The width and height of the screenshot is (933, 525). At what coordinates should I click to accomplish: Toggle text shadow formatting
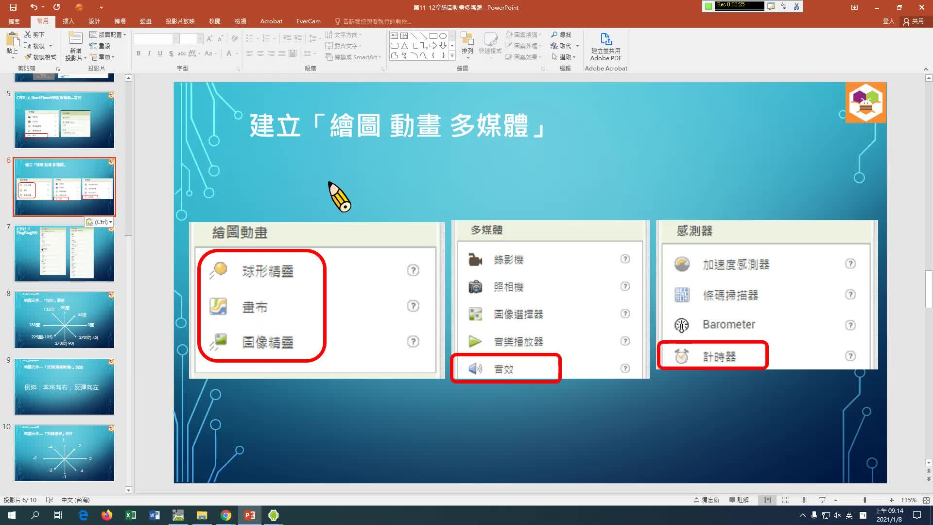pos(171,53)
